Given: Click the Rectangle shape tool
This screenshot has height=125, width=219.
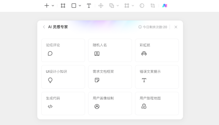Looking at the screenshot, I should point(74,6).
